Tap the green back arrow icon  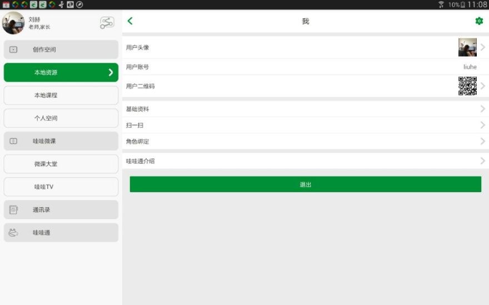coord(130,21)
